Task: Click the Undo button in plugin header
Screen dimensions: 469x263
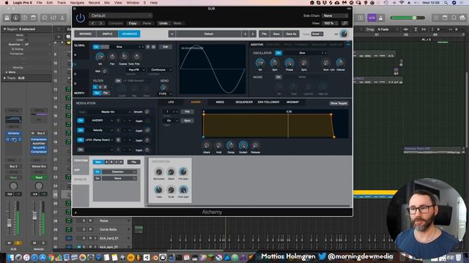Action: pos(163,23)
